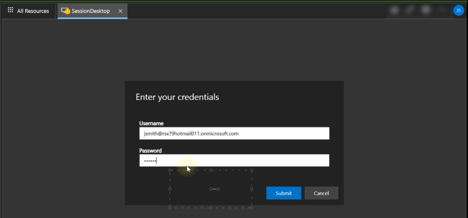Grab bottom-left handle of dashed selection box
The width and height of the screenshot is (468, 218).
170,208
